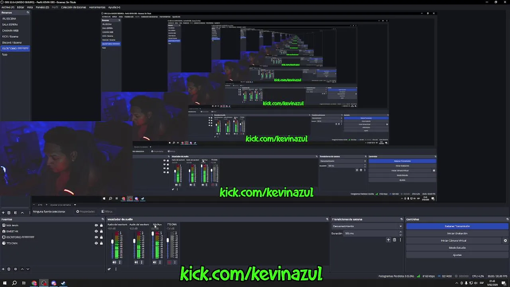Image resolution: width=510 pixels, height=287 pixels.
Task: Mute the -9.9 dB desktop audio channel
Action: (x=114, y=262)
